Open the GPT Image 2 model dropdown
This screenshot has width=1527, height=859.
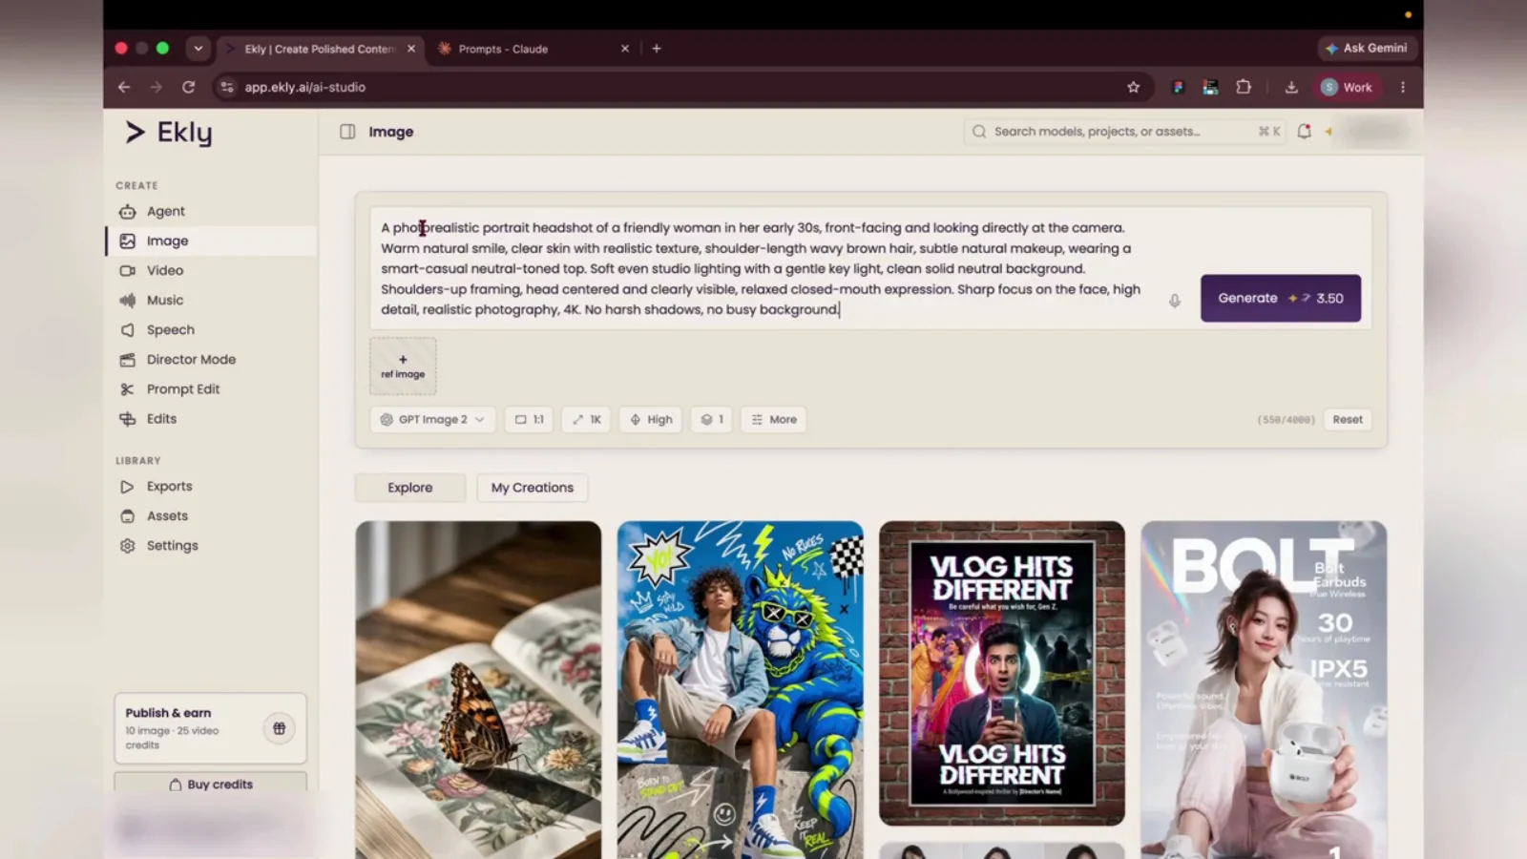432,419
